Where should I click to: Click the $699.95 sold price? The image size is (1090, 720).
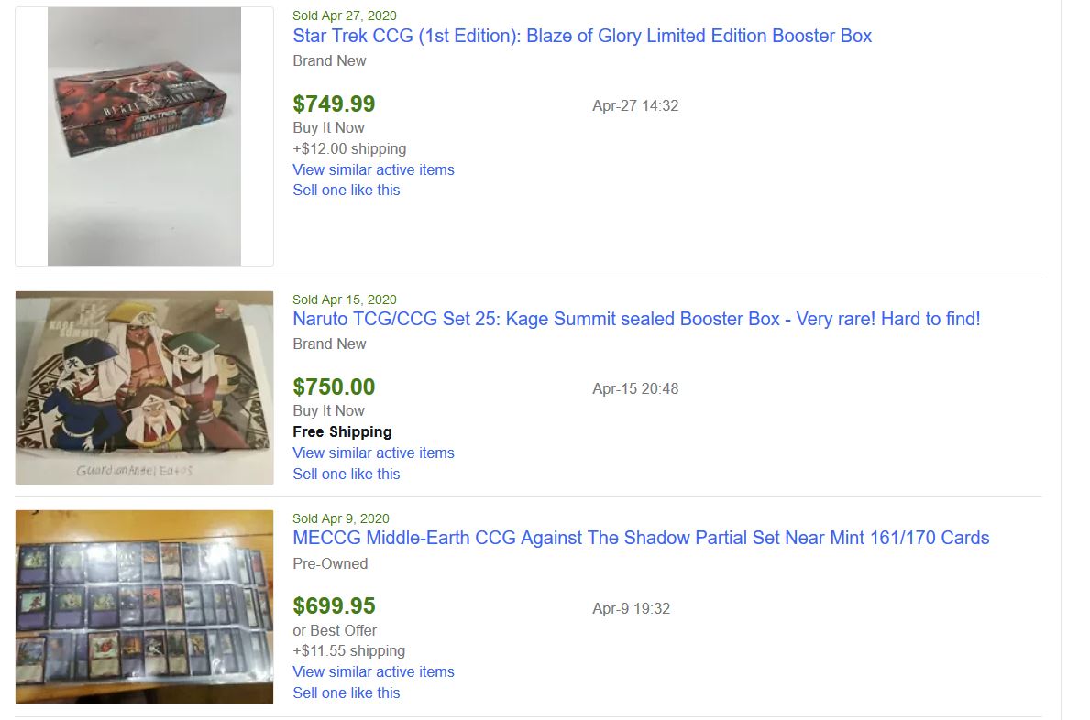point(334,606)
